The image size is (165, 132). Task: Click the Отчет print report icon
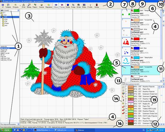pyautogui.click(x=23, y=6)
